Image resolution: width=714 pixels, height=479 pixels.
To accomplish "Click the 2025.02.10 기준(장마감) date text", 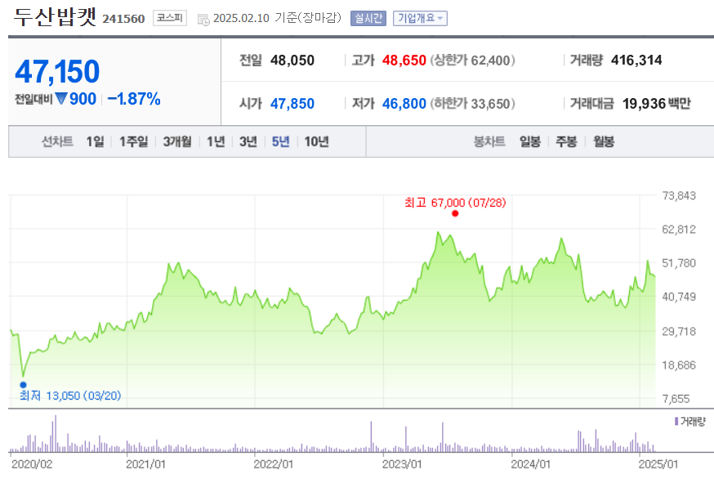I will (277, 18).
